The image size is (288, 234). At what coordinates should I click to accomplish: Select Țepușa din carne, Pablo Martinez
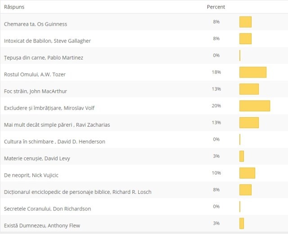coord(43,57)
